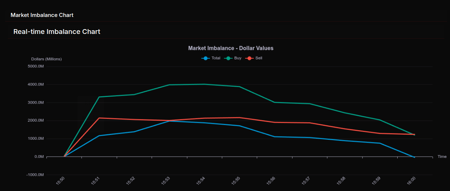
Task: Click the Total line point at 15:59
Action: pos(380,143)
